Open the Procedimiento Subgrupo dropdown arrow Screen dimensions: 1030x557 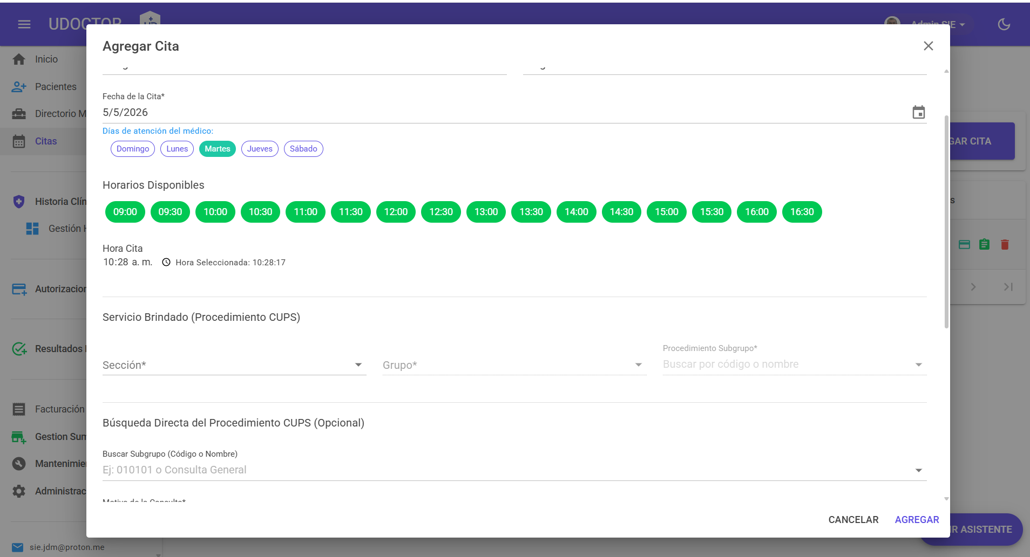click(x=918, y=365)
